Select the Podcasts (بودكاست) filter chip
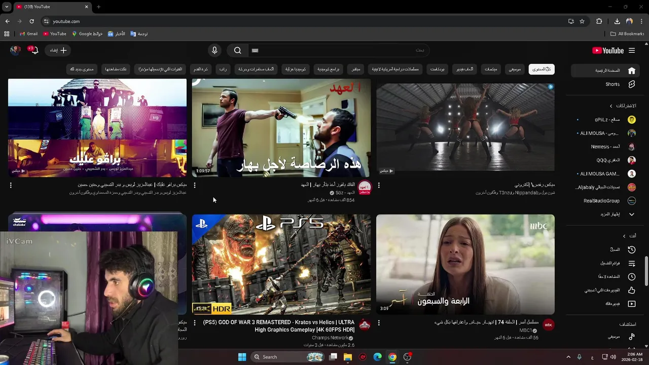649x365 pixels. [437, 69]
